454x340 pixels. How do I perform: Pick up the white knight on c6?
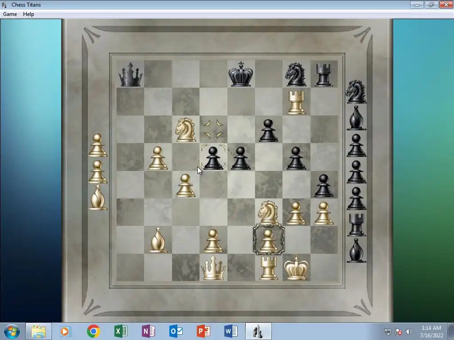click(x=185, y=130)
